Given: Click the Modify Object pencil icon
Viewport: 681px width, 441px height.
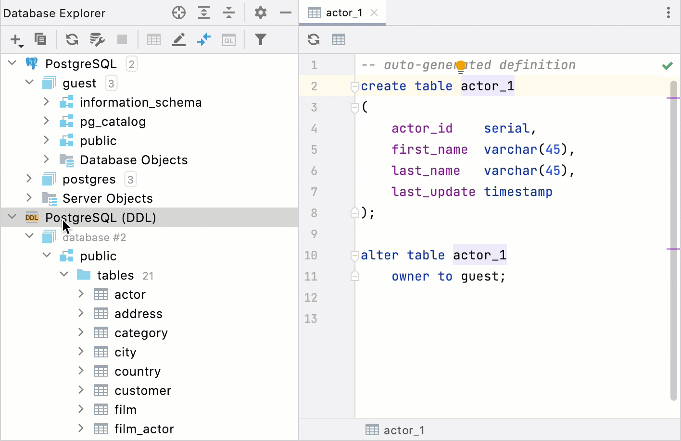Looking at the screenshot, I should (179, 39).
